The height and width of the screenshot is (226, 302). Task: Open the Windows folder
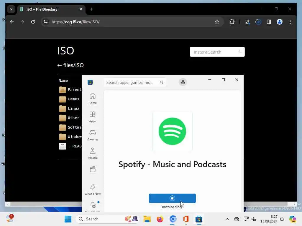tap(70, 137)
